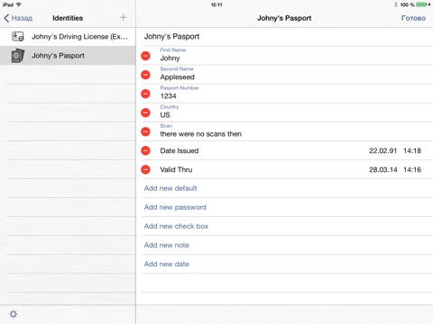
Task: Remove the Second Name field
Action: (145, 75)
